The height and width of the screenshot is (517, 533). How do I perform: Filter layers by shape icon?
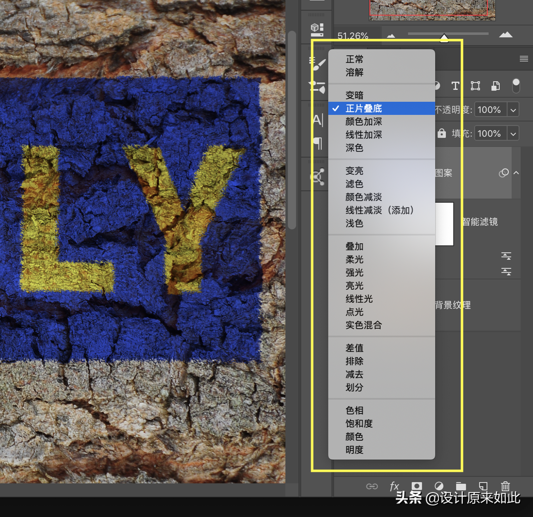tap(475, 86)
